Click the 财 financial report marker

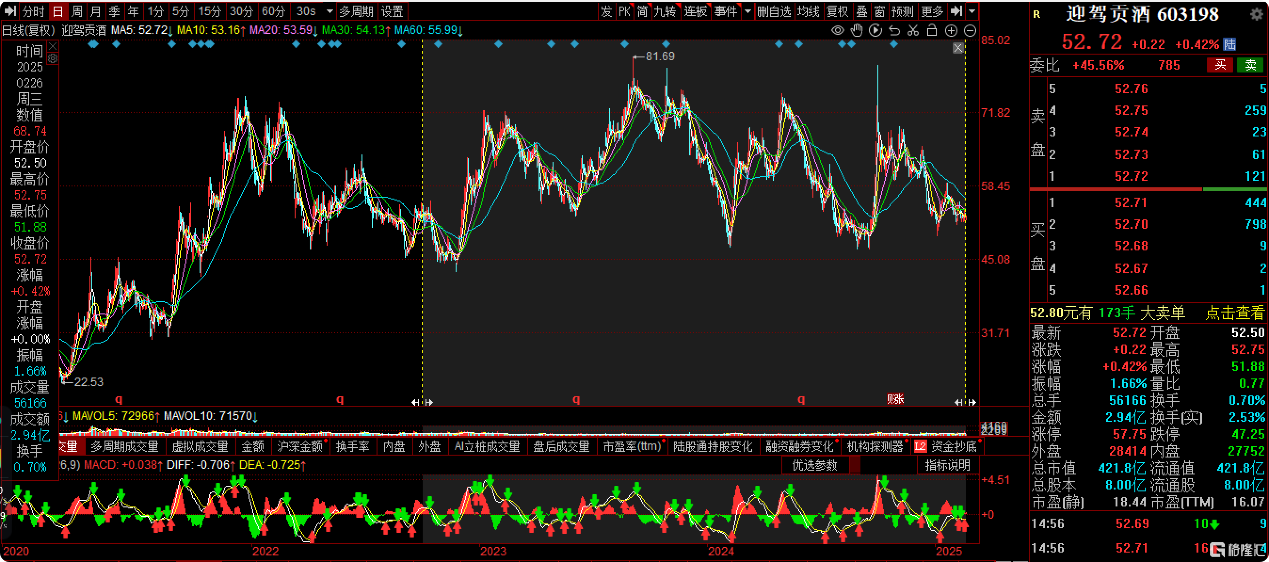pos(895,399)
